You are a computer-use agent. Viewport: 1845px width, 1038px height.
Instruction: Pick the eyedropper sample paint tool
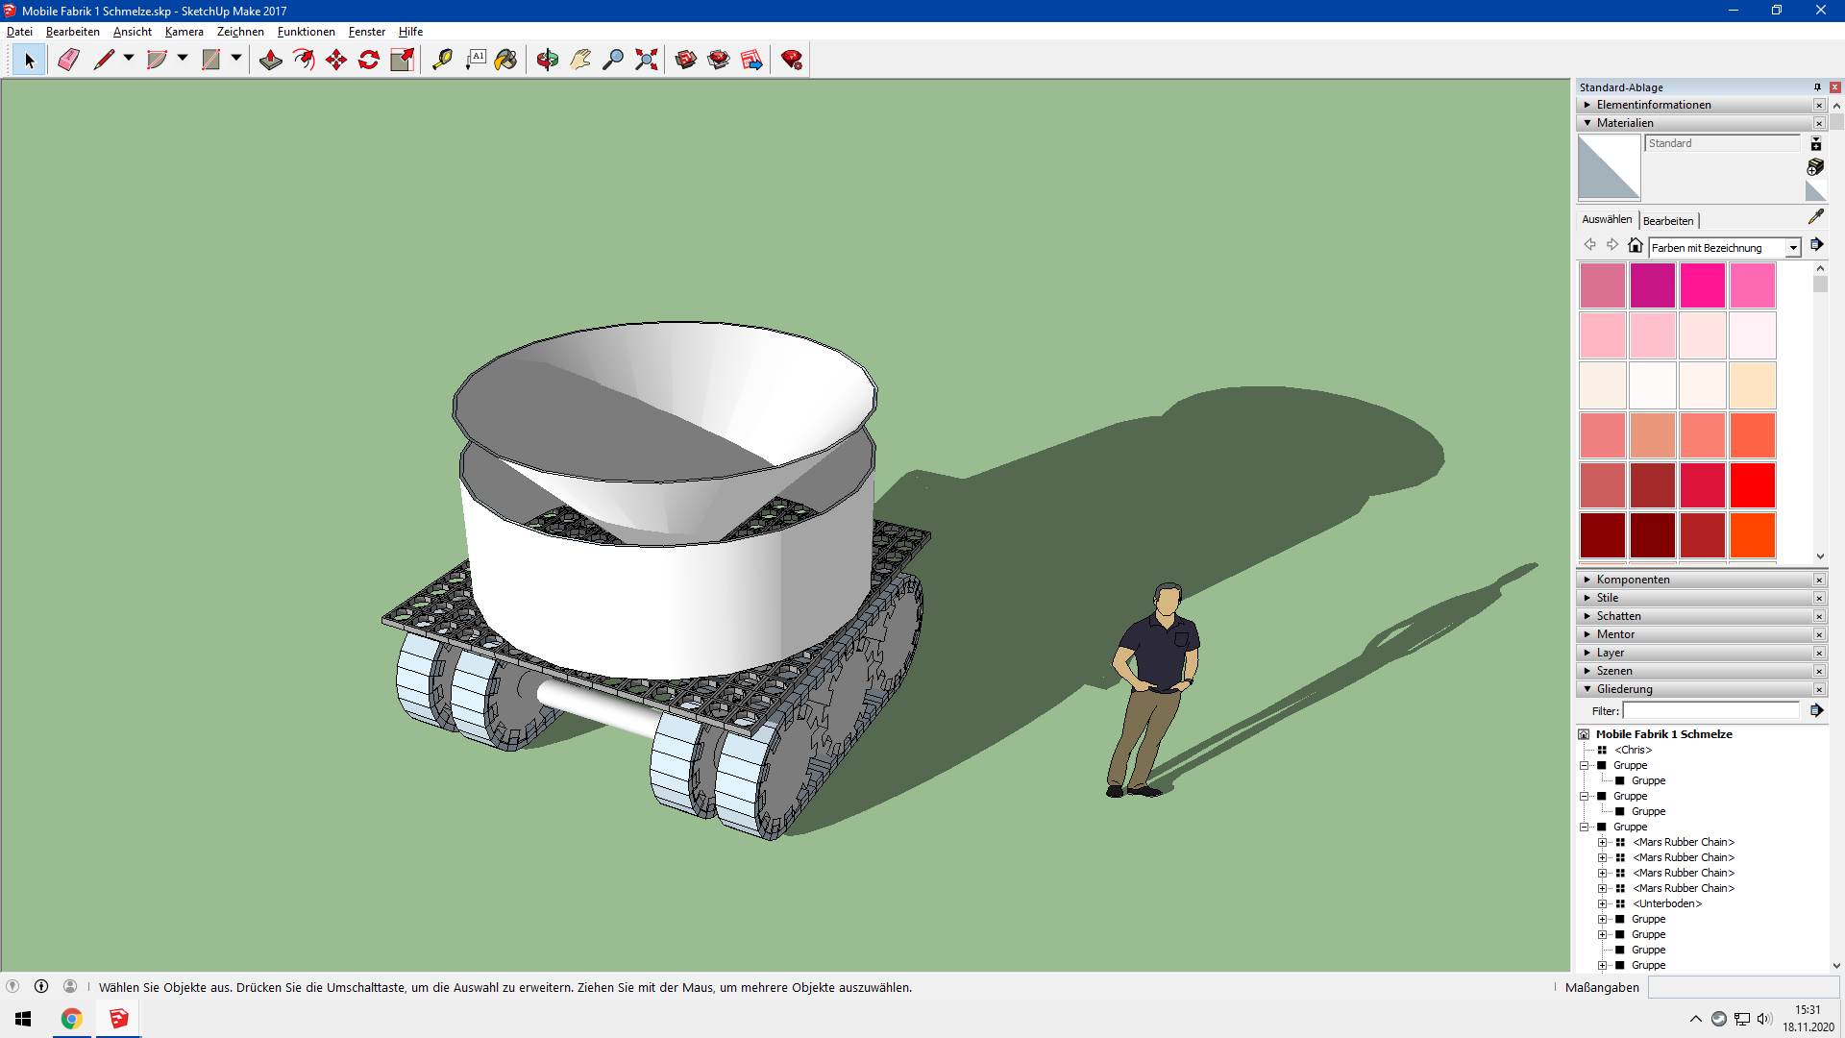tap(1815, 217)
